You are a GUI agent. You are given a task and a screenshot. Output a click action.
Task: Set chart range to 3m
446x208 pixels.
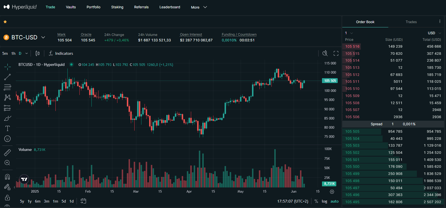(x=47, y=201)
